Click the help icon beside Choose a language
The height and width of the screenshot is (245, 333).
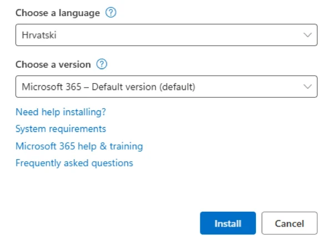[x=111, y=13]
